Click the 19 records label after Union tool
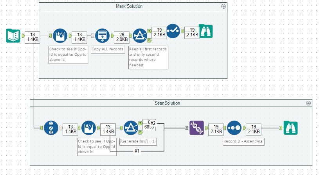The width and height of the screenshot is (319, 178). tap(216, 130)
